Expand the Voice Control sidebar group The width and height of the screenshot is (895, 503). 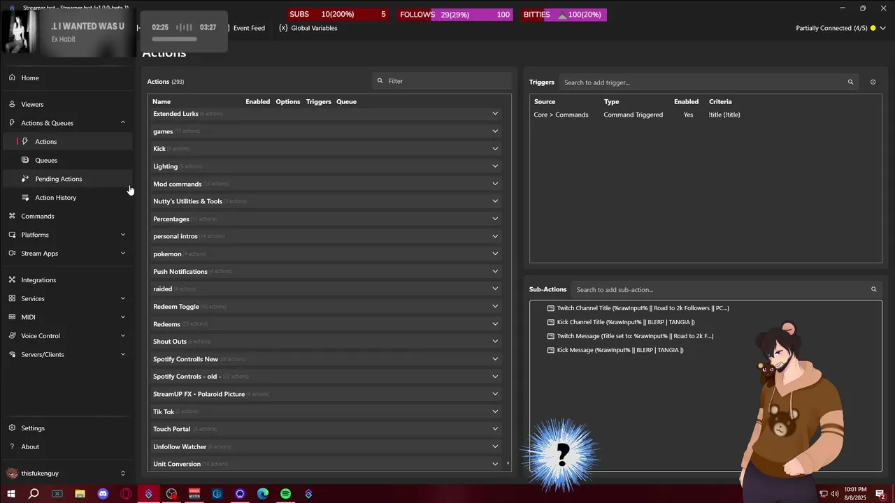tap(123, 336)
